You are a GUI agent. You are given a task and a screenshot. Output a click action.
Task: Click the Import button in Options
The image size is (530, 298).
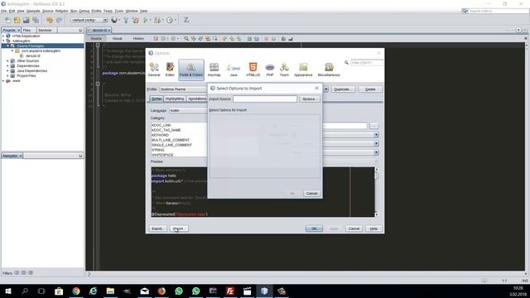click(x=179, y=228)
